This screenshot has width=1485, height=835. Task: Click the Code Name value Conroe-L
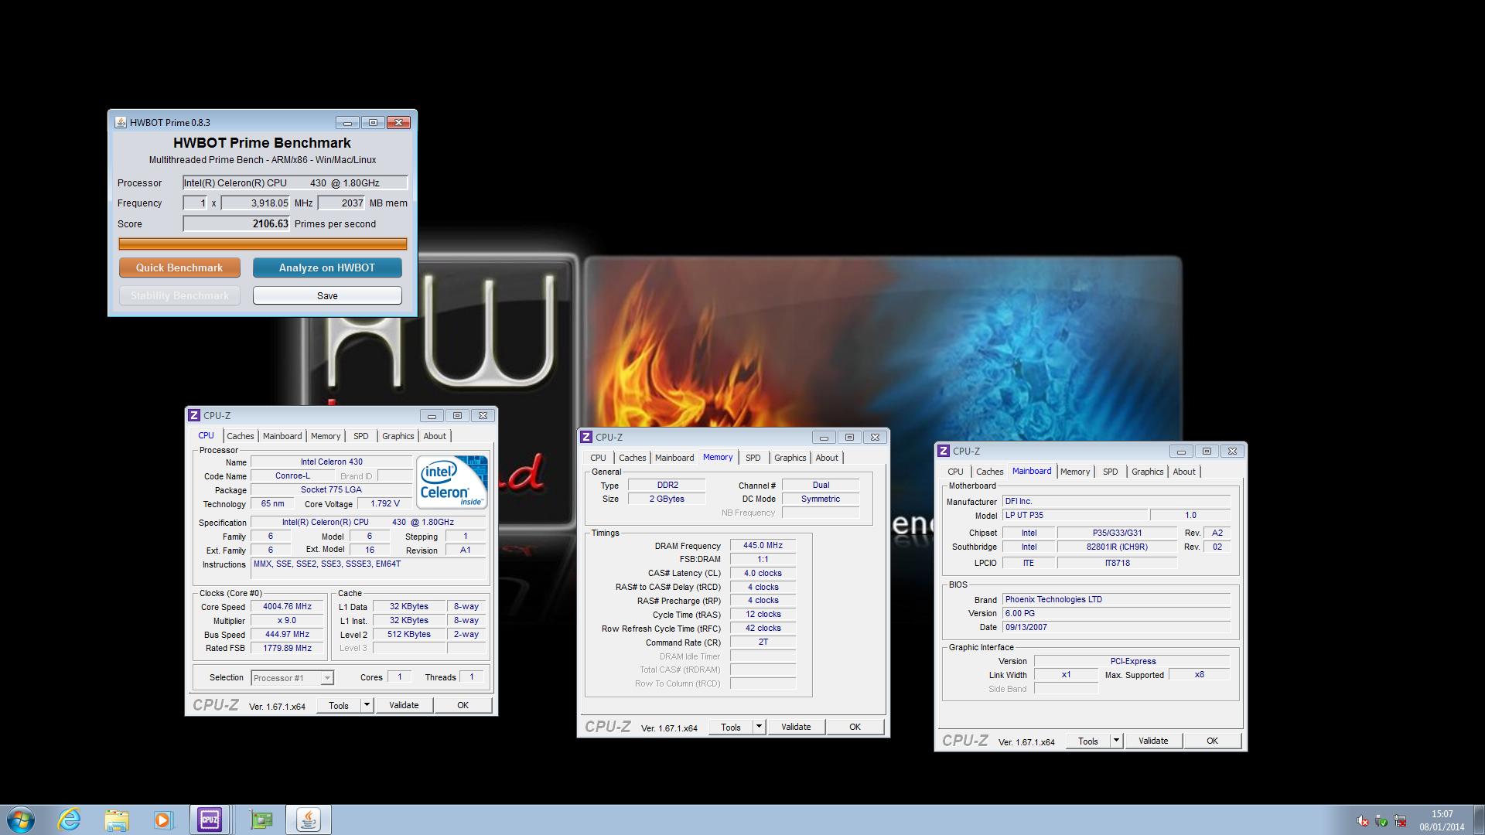click(292, 476)
